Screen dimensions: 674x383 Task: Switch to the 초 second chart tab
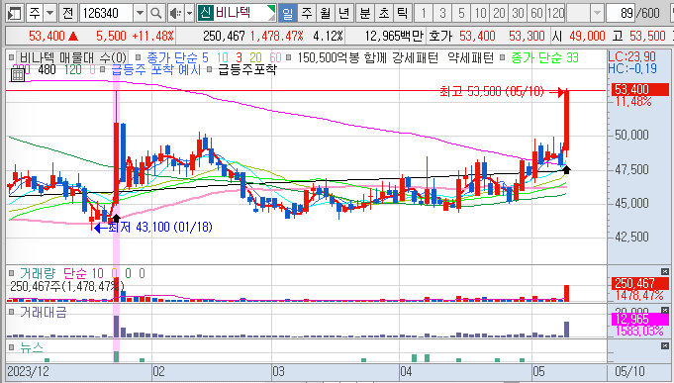coord(383,13)
